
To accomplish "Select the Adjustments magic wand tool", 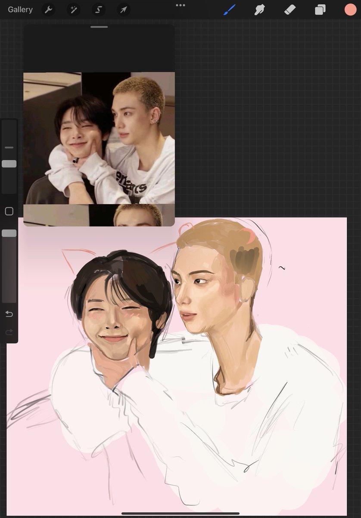I will (x=73, y=9).
